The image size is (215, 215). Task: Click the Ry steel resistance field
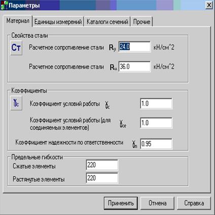pyautogui.click(x=134, y=47)
